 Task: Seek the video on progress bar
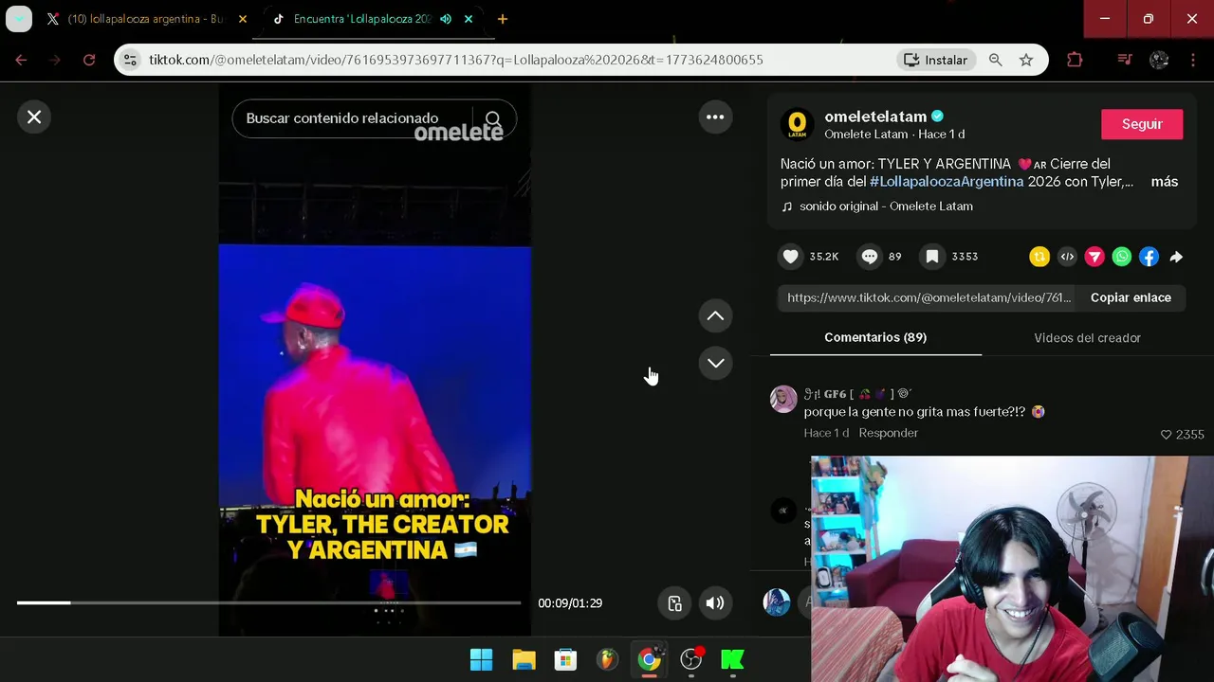[268, 602]
